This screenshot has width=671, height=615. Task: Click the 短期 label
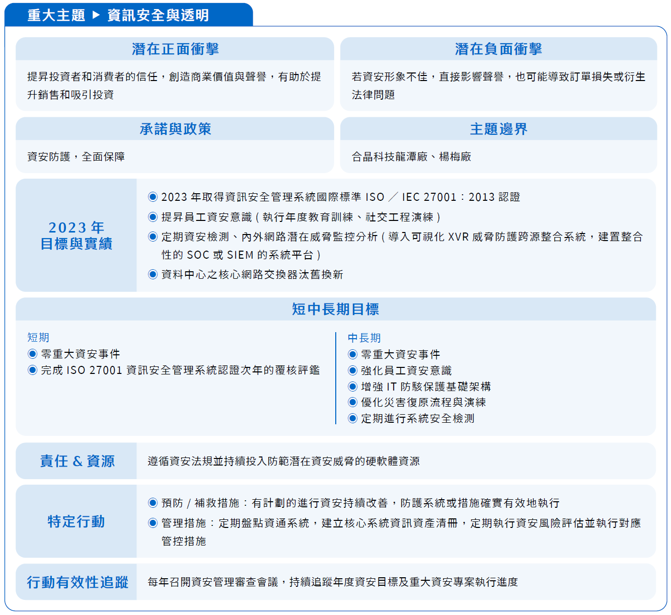38,337
